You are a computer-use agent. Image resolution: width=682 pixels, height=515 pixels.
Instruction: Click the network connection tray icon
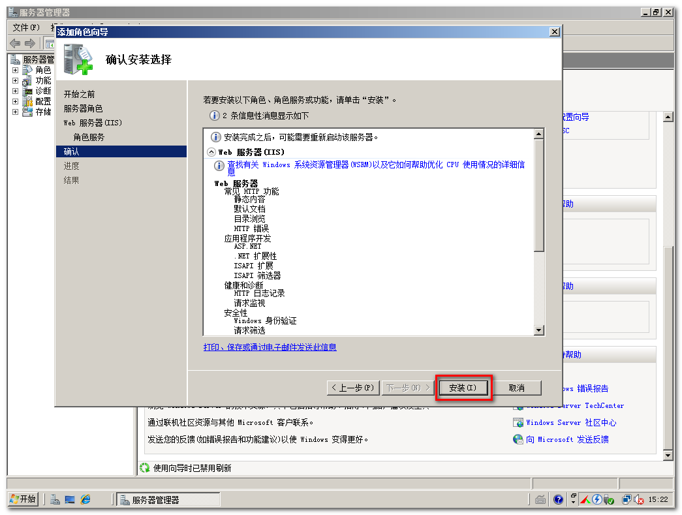627,499
